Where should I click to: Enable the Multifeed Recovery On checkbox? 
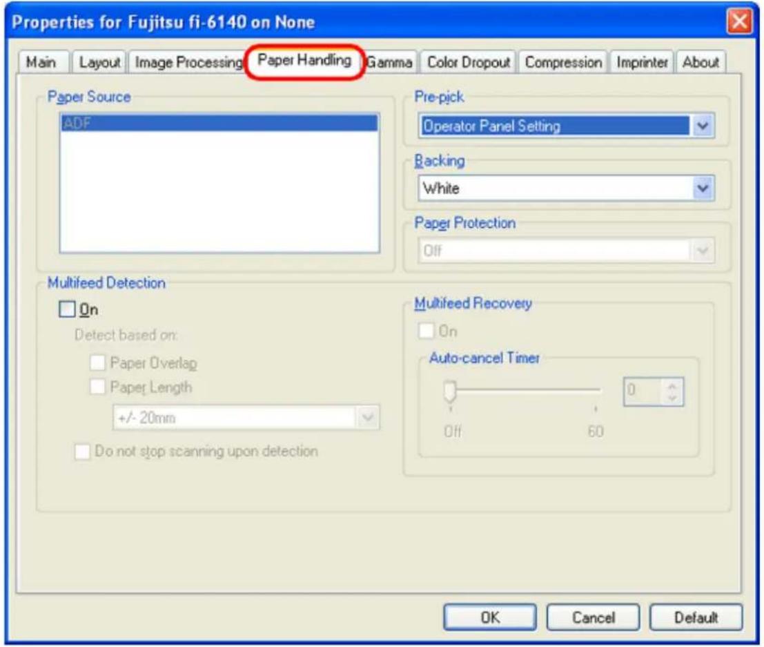(427, 331)
